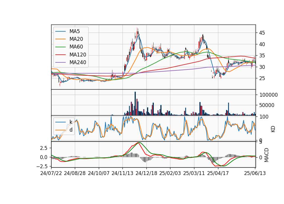Screen dimensions: 284x204
Task: Click the KD axis label
Action: point(273,129)
